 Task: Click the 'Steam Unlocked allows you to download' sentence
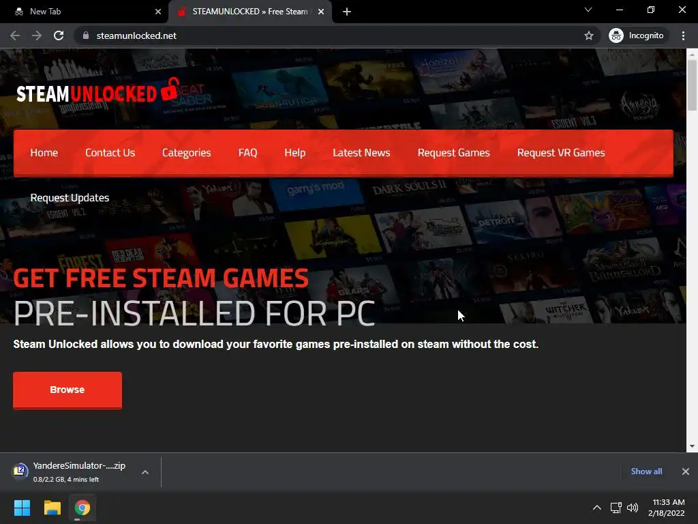point(276,345)
